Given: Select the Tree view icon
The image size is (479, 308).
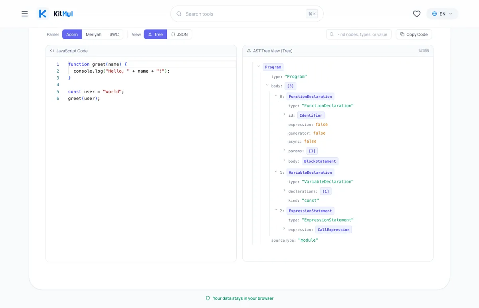Looking at the screenshot, I should [x=149, y=34].
